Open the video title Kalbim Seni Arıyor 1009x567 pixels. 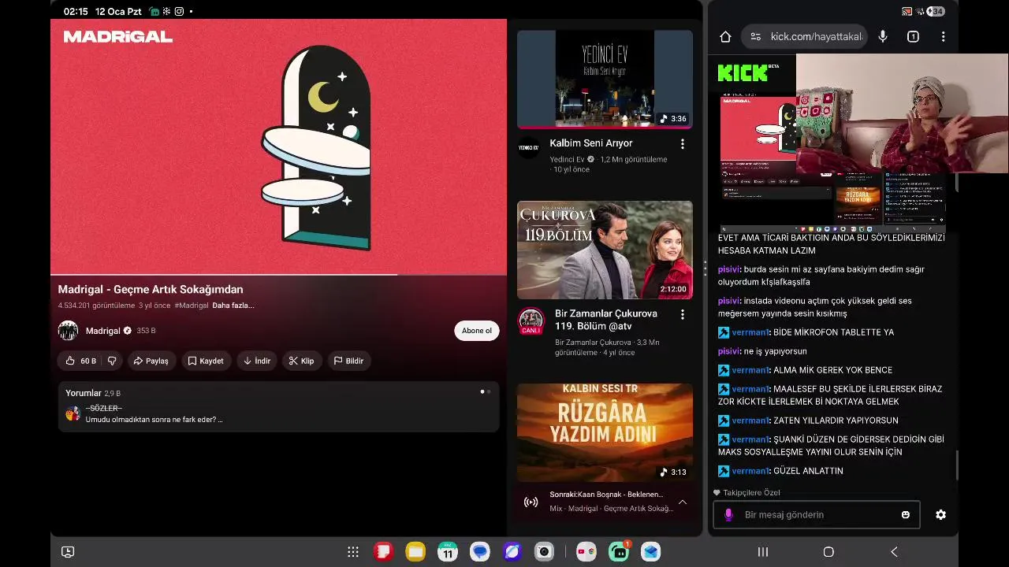tap(591, 143)
